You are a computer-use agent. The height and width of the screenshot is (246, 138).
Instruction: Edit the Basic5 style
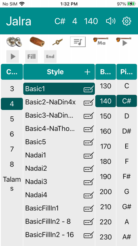[x=89, y=142]
